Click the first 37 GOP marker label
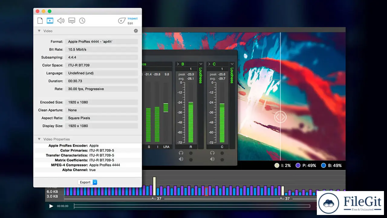Image resolution: width=387 pixels, height=218 pixels. (x=159, y=199)
